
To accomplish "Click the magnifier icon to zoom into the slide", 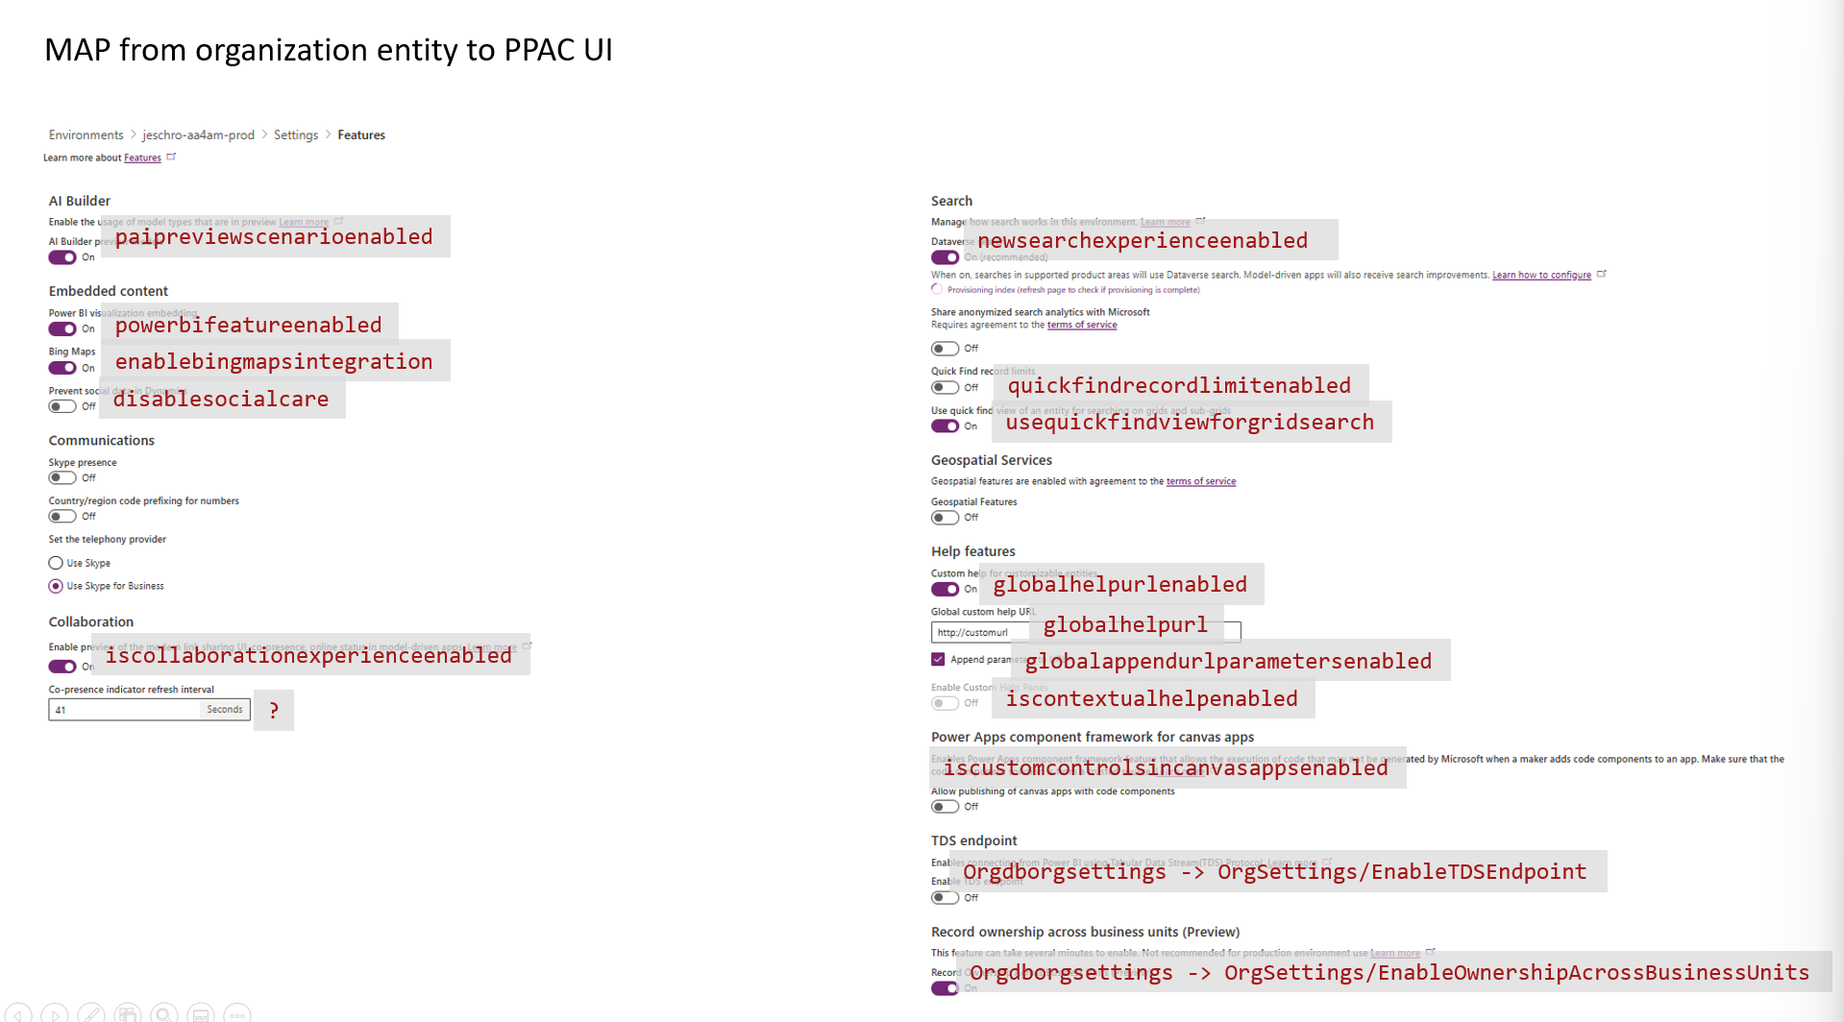I will point(164,1013).
